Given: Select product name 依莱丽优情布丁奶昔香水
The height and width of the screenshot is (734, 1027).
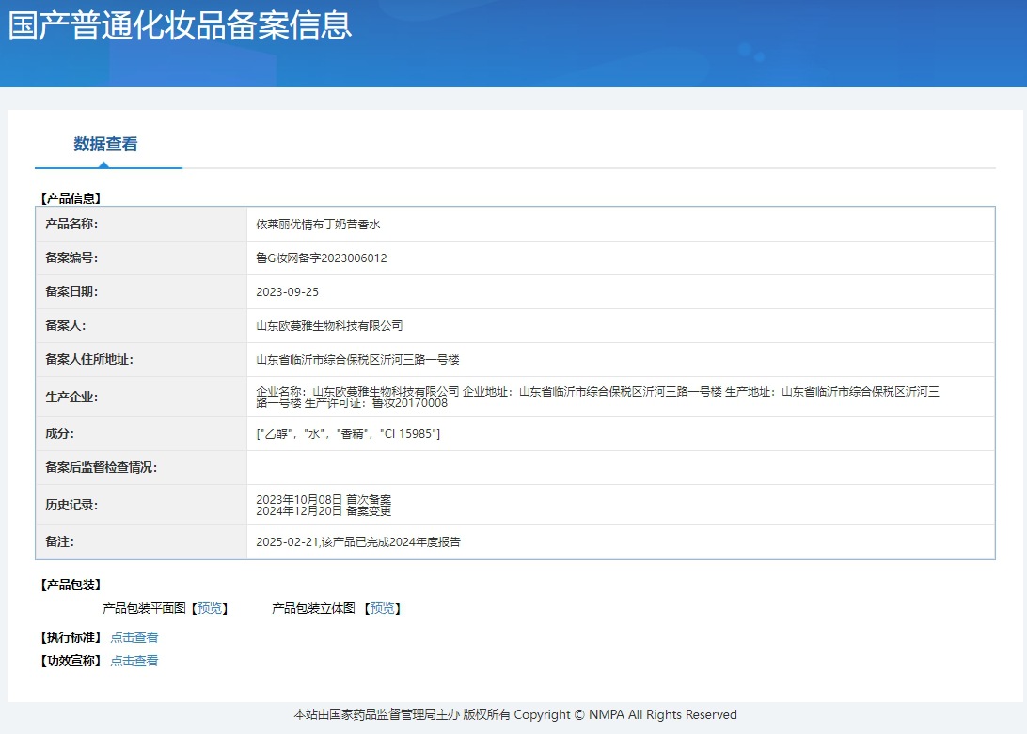Looking at the screenshot, I should (318, 225).
